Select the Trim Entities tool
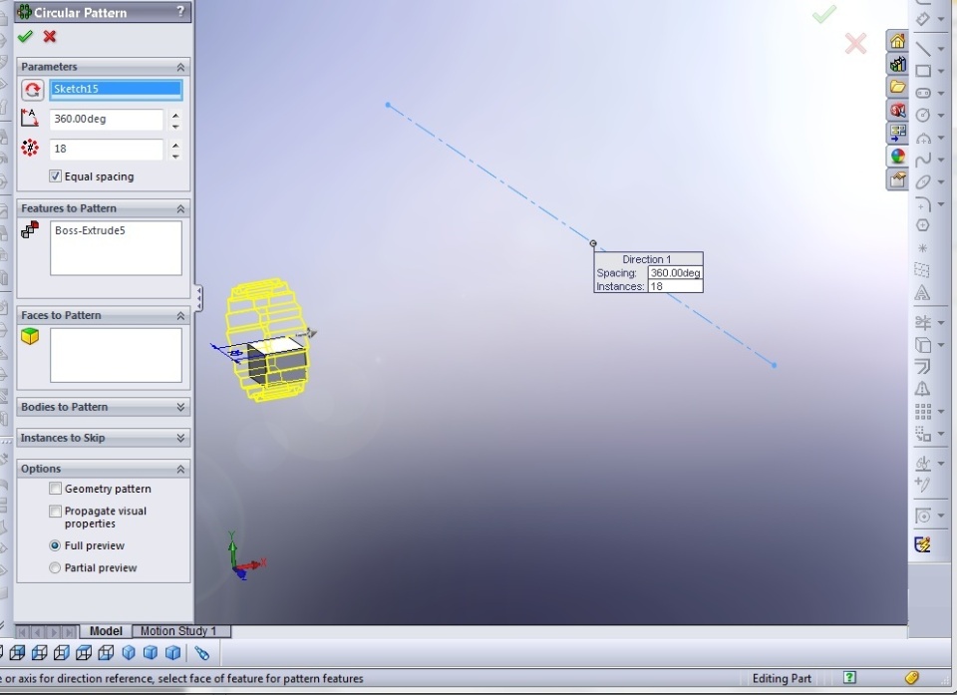 point(923,322)
